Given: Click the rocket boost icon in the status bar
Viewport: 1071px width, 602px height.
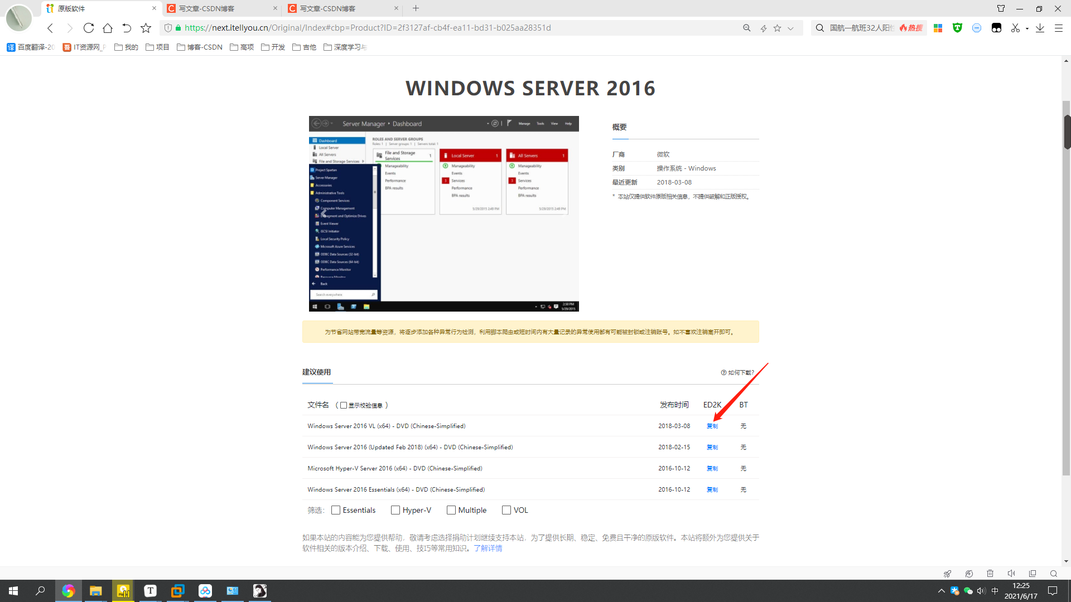Looking at the screenshot, I should 947,574.
